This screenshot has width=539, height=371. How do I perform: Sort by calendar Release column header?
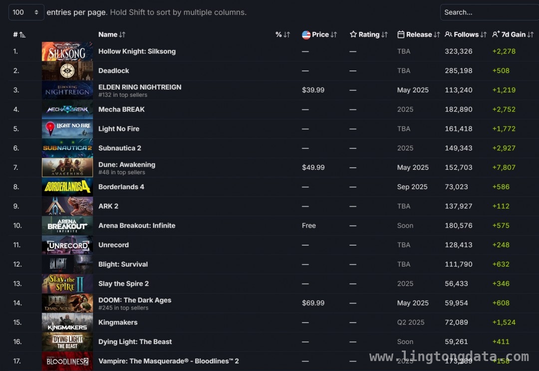(x=418, y=34)
